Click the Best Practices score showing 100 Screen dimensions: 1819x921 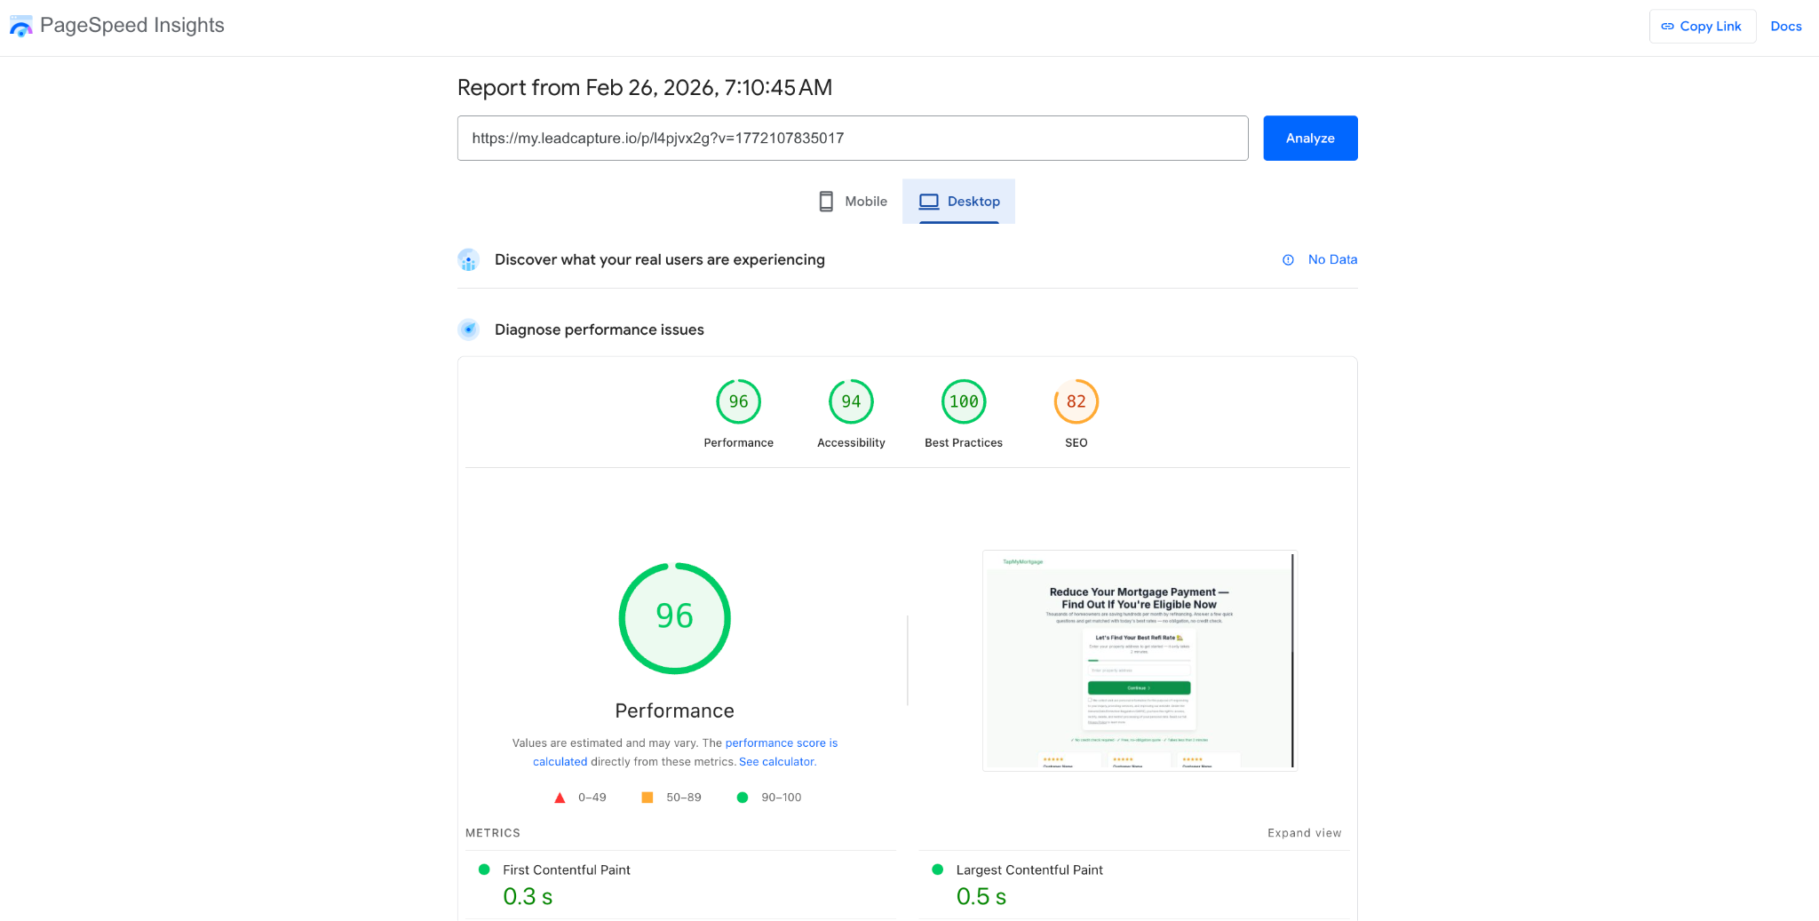click(963, 401)
